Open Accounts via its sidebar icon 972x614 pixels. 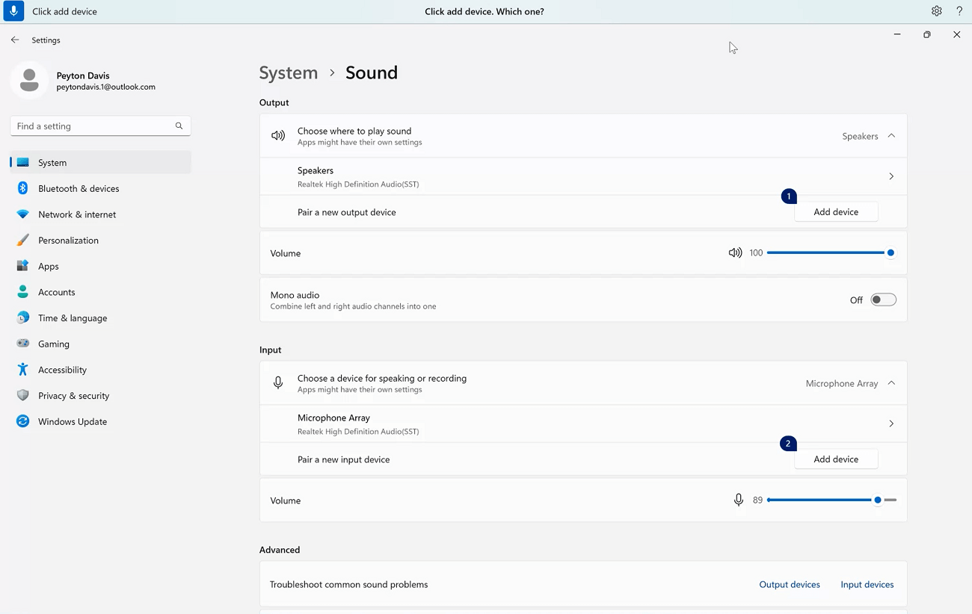(x=23, y=292)
